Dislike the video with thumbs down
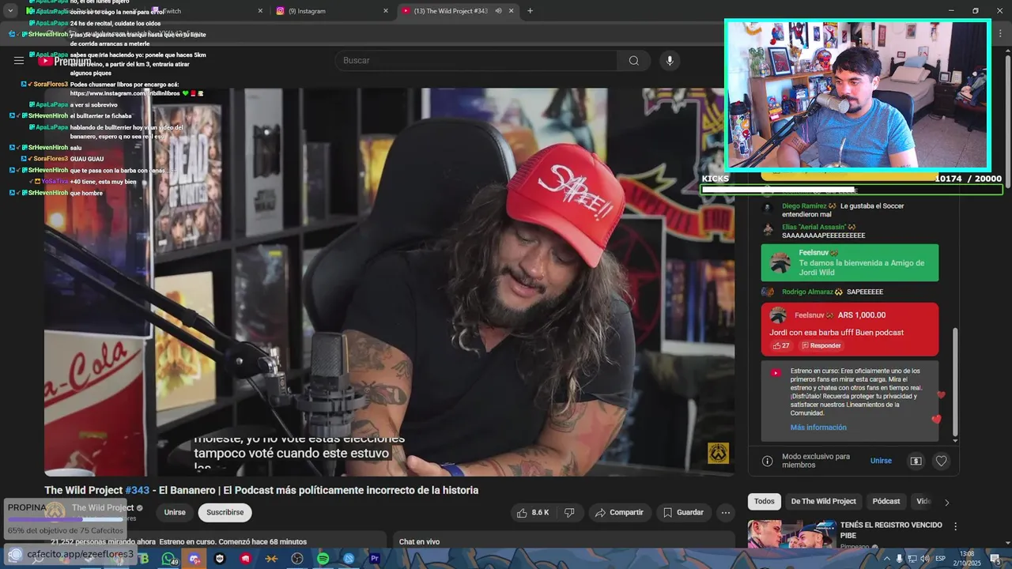1012x569 pixels. (569, 512)
